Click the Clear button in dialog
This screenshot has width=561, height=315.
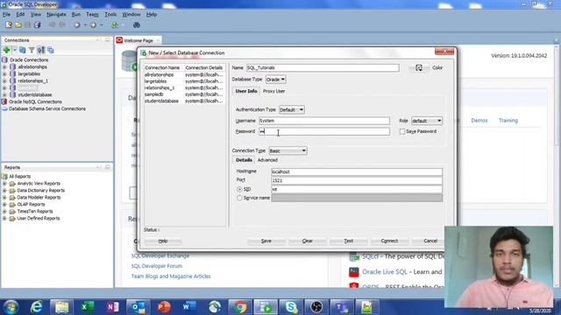[x=308, y=241]
